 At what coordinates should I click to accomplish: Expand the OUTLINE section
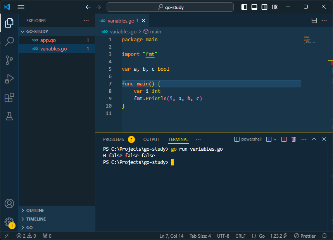click(x=35, y=210)
